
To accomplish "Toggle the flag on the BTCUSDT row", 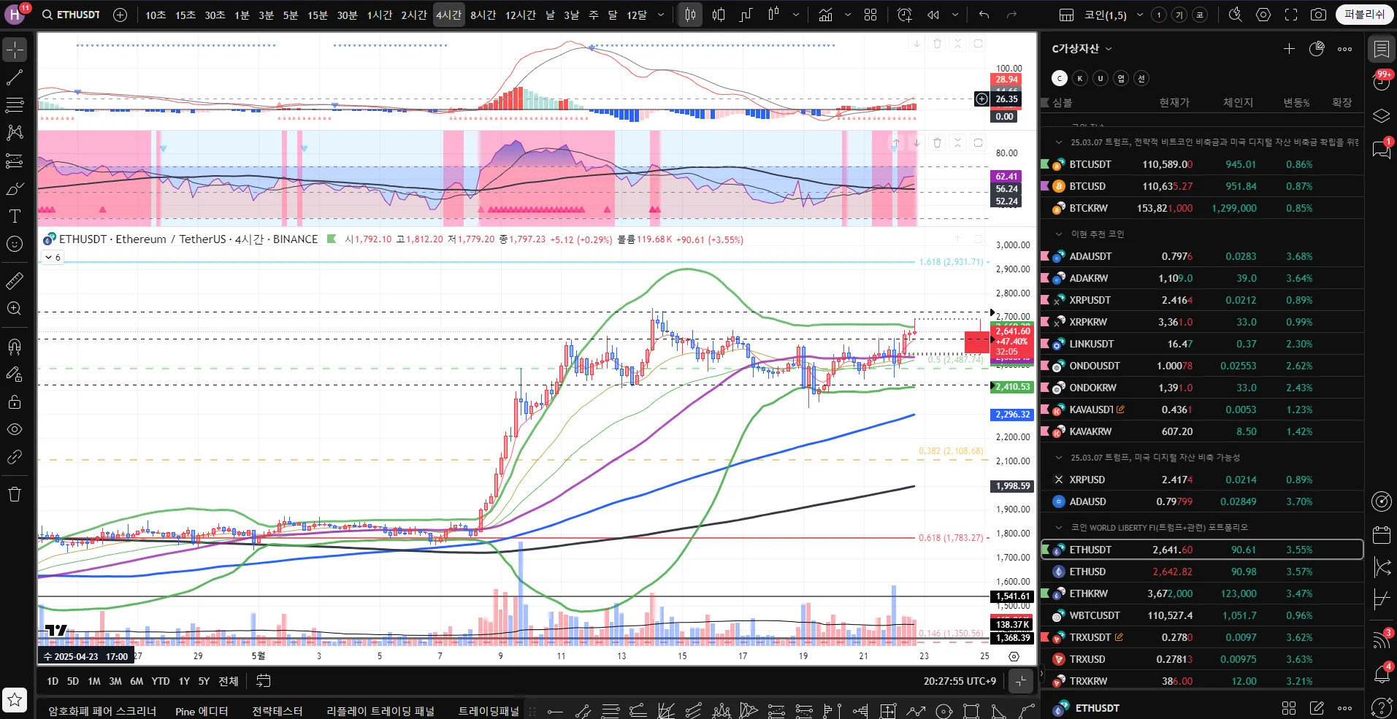I will click(x=1045, y=164).
